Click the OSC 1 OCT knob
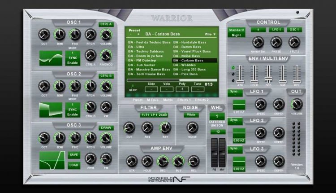Viewport: 336px width, 193px height. [44, 35]
